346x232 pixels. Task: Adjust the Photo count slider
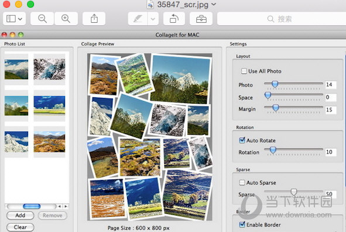[x=275, y=84]
